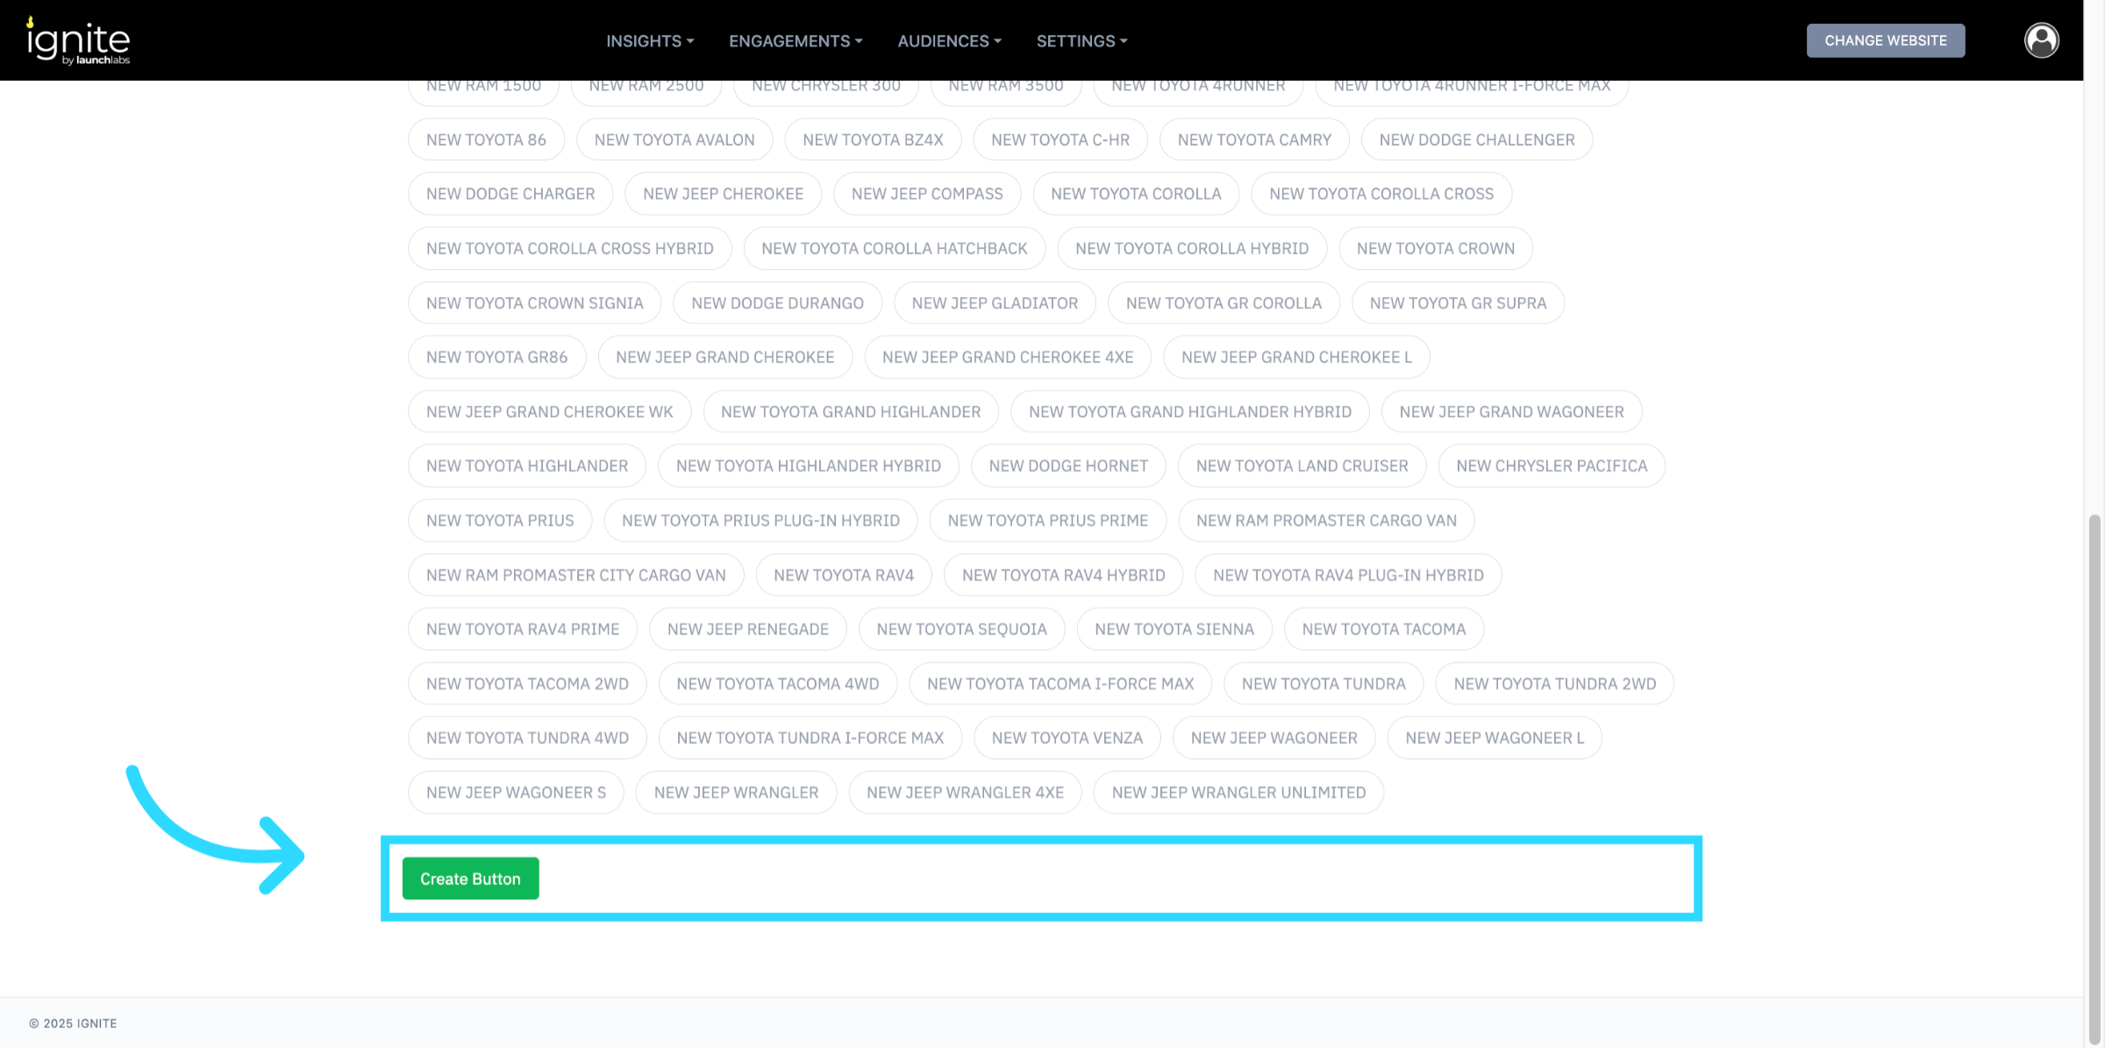The width and height of the screenshot is (2105, 1048).
Task: Expand the Audiences dropdown
Action: point(949,41)
